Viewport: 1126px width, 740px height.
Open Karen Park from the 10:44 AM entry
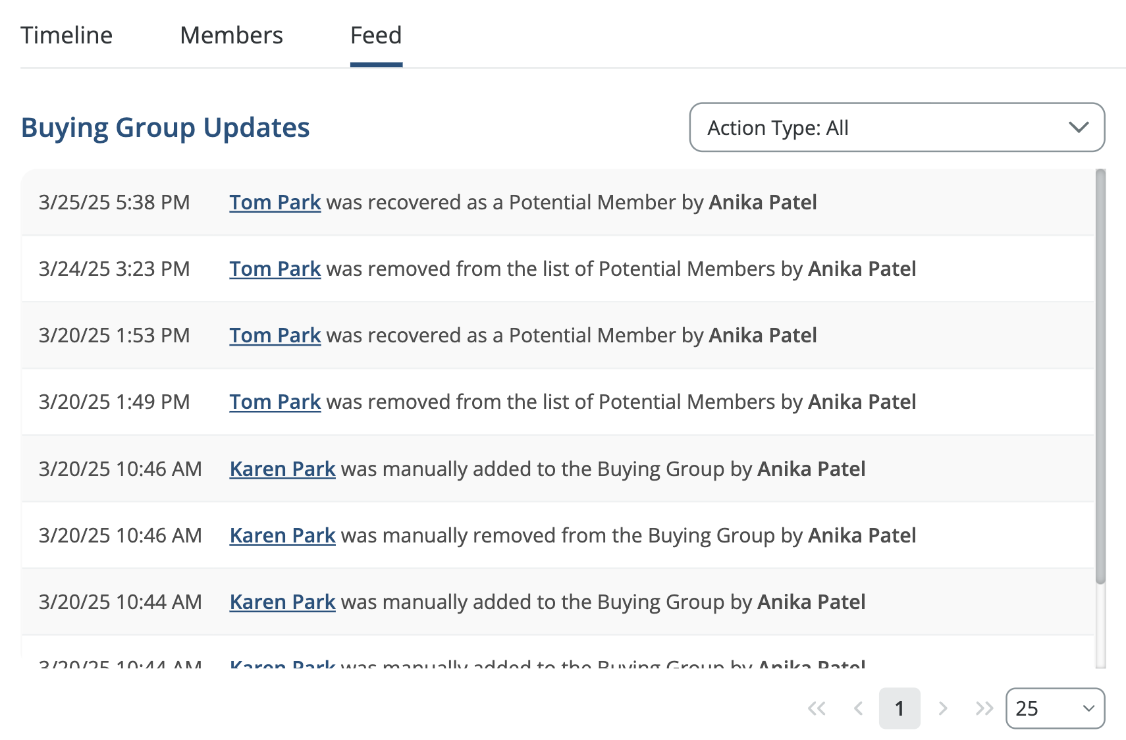pos(282,602)
